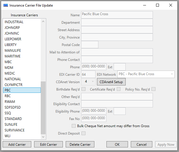Click the carrier list scroll up arrow
Screen dimensions: 179x152
43,21
